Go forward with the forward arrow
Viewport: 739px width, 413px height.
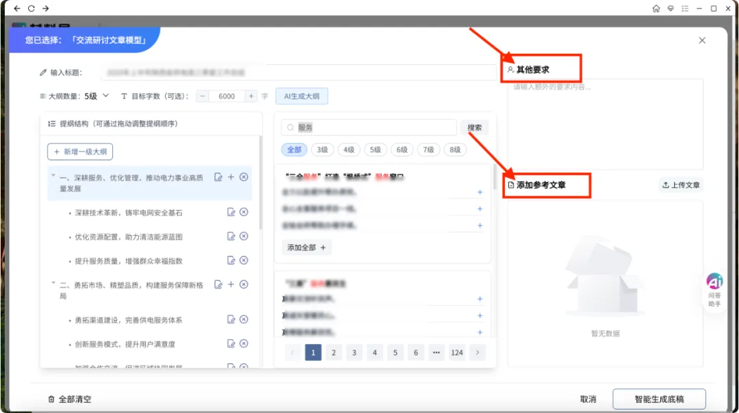click(x=45, y=8)
